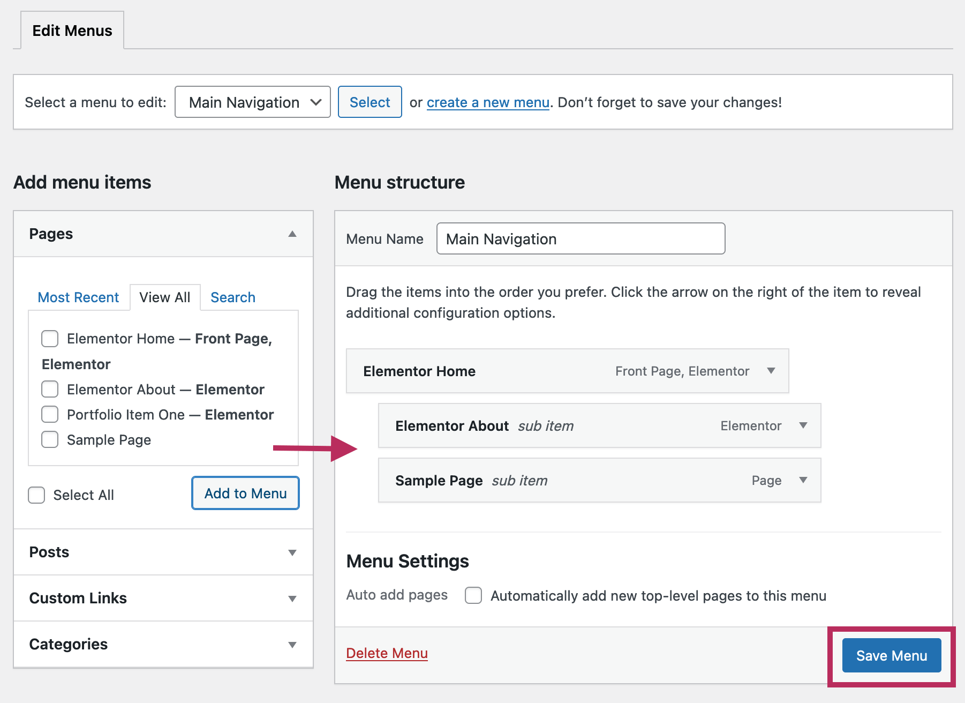Click the Add to Menu button
This screenshot has height=703, width=965.
[x=245, y=493]
